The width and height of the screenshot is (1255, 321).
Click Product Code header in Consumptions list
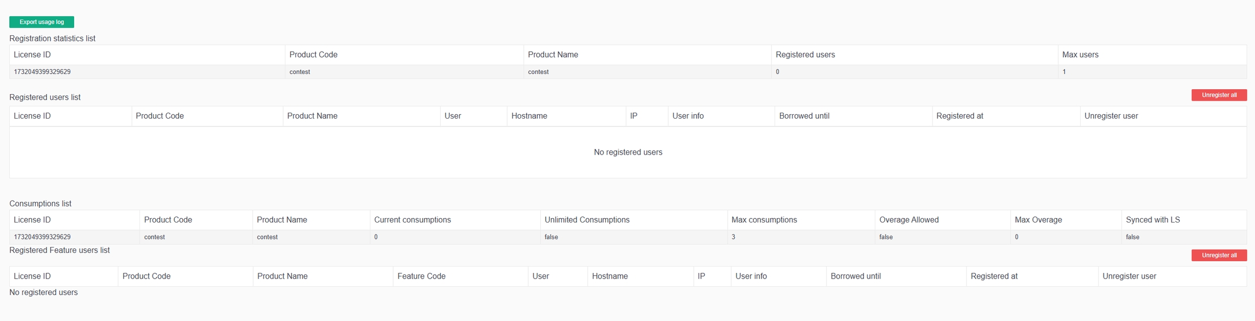pos(168,220)
